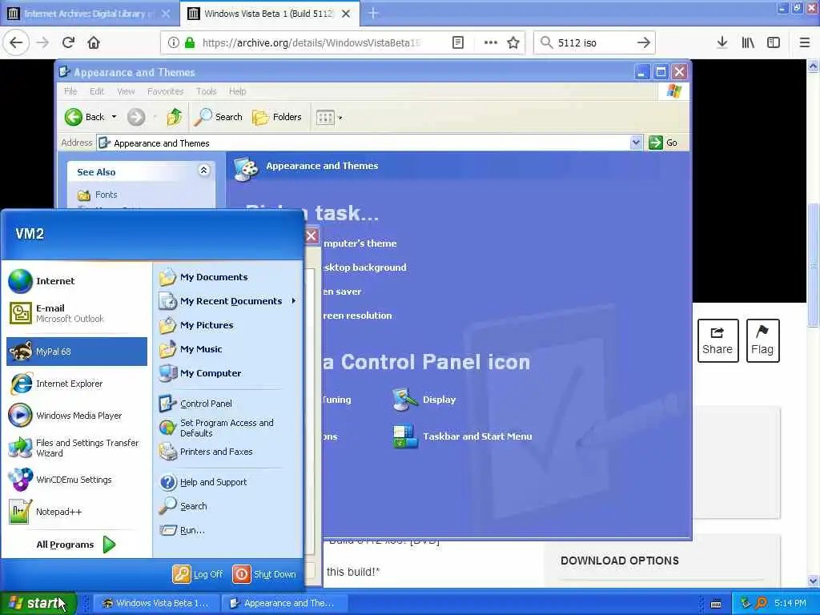Open Views dropdown in Explorer toolbar
Viewport: 820px width, 615px height.
pyautogui.click(x=329, y=118)
